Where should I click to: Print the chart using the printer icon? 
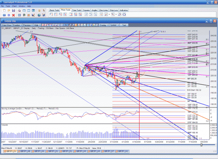pos(19,10)
